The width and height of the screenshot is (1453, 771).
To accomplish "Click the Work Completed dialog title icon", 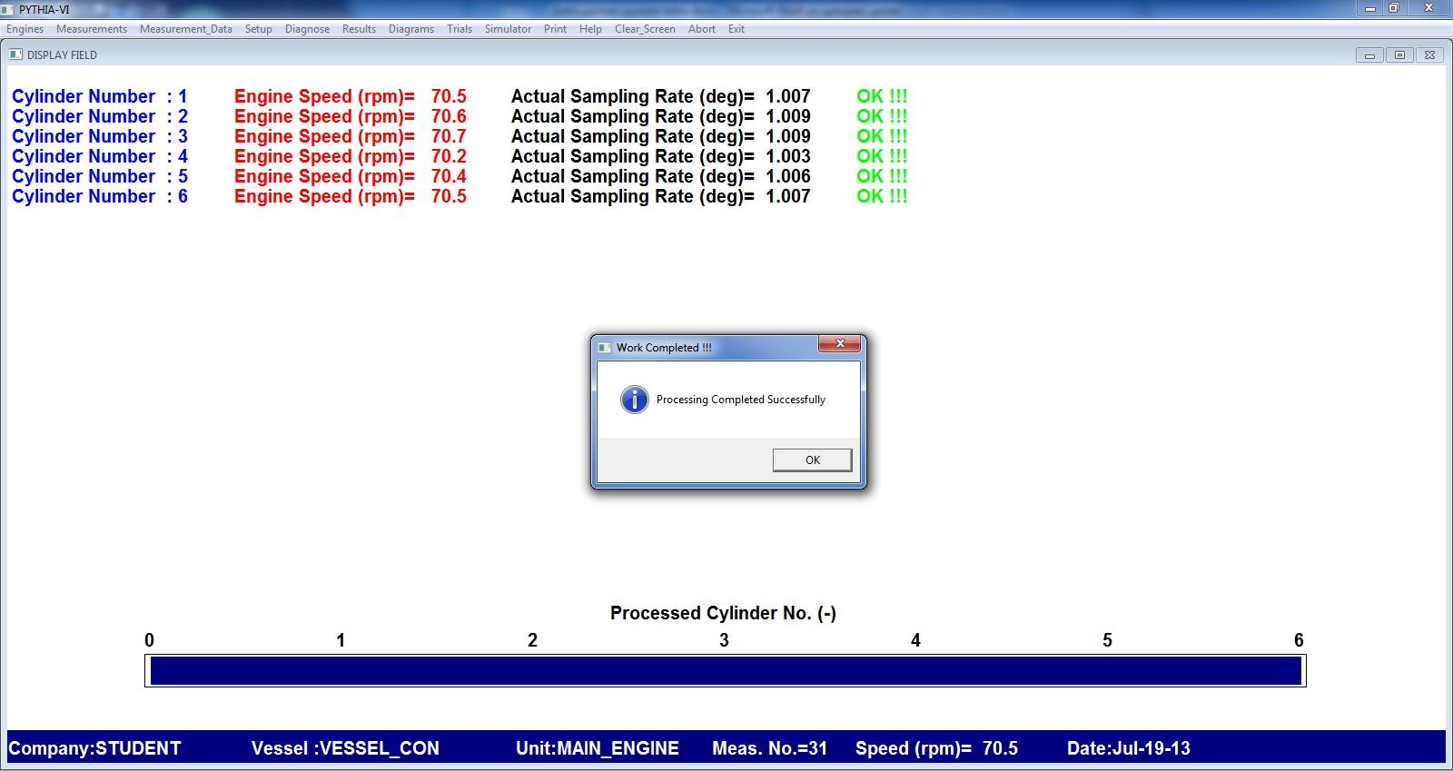I will (x=605, y=348).
